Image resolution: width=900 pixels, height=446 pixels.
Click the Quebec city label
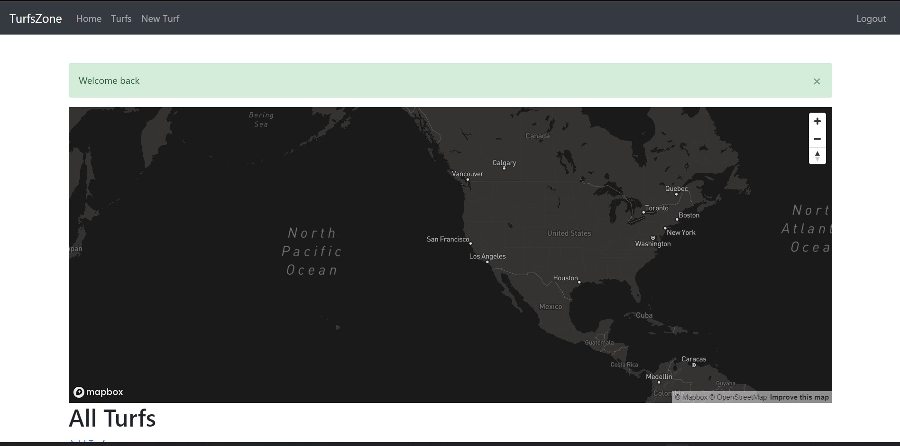(x=676, y=188)
